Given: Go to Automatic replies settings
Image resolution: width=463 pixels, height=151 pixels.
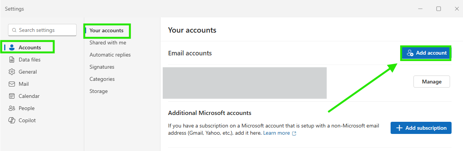Looking at the screenshot, I should pyautogui.click(x=110, y=55).
